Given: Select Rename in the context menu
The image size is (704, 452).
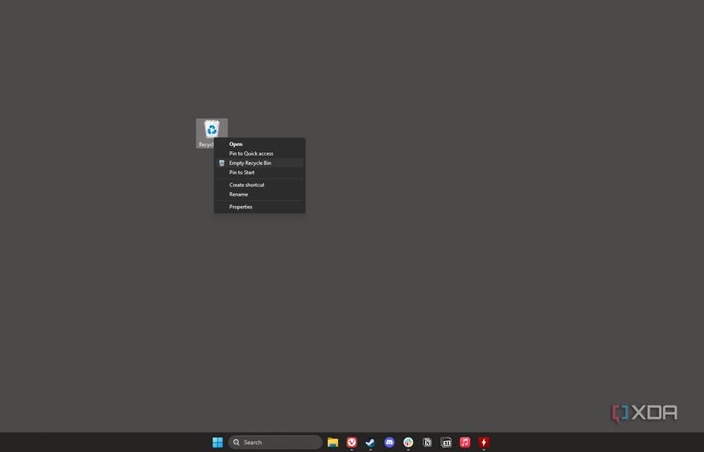Looking at the screenshot, I should tap(259, 194).
